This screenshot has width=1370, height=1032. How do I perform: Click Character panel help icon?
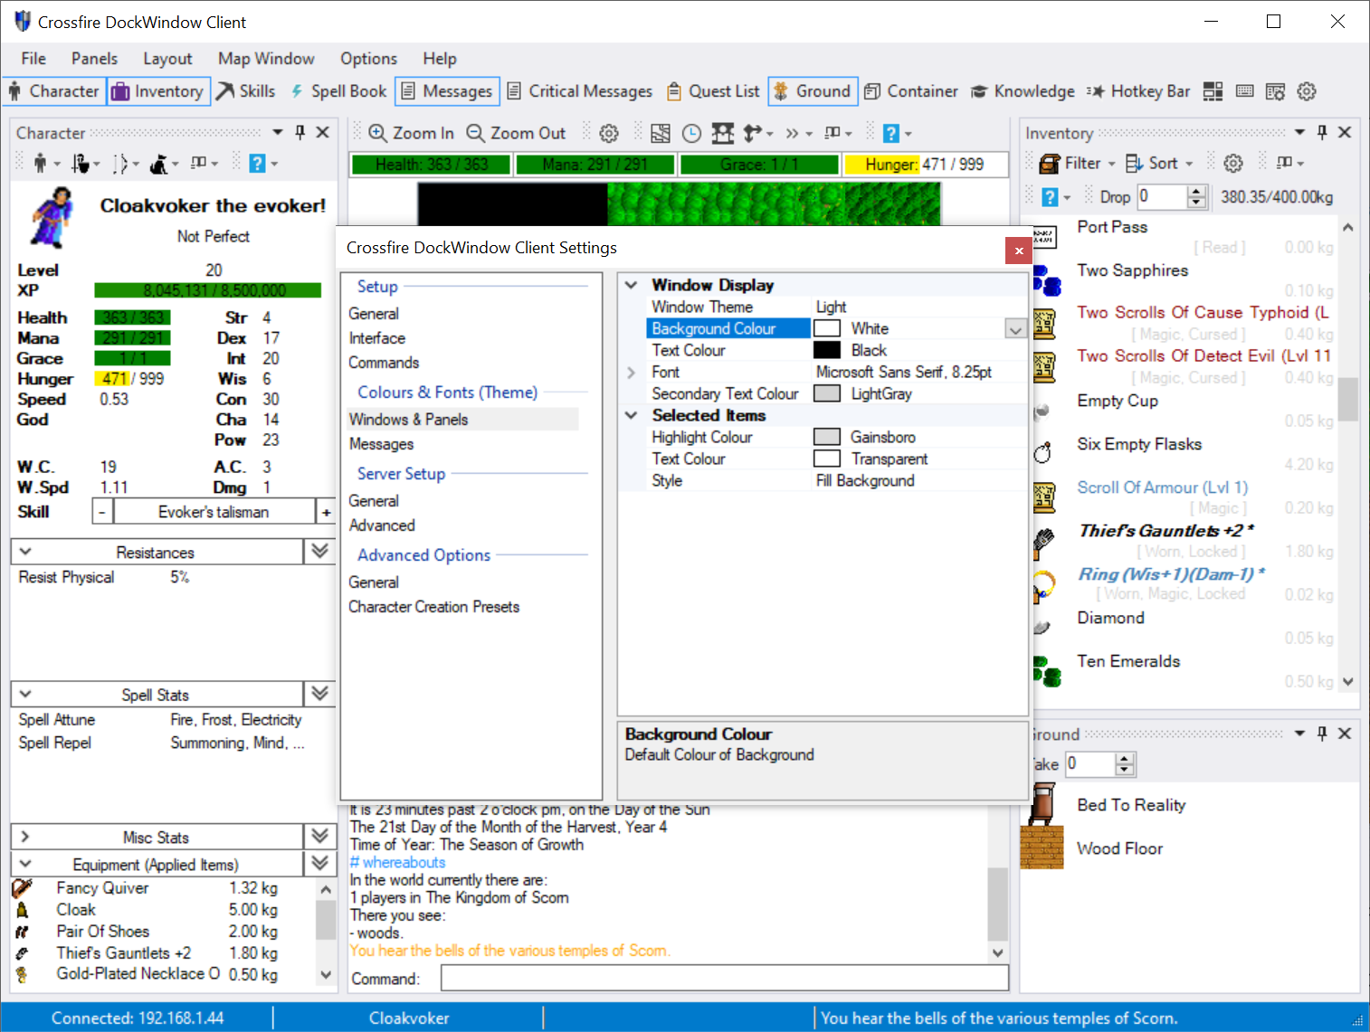pos(258,164)
